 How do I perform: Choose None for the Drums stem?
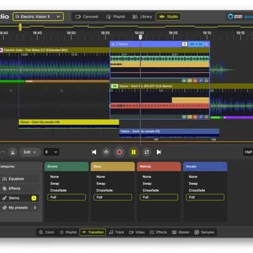(x=54, y=176)
